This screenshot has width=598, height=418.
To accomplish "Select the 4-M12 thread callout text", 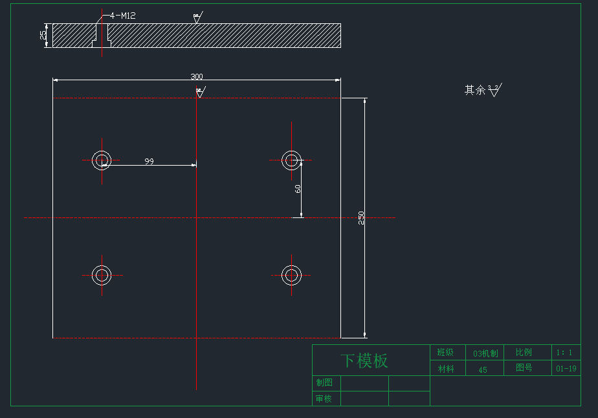I will point(123,16).
